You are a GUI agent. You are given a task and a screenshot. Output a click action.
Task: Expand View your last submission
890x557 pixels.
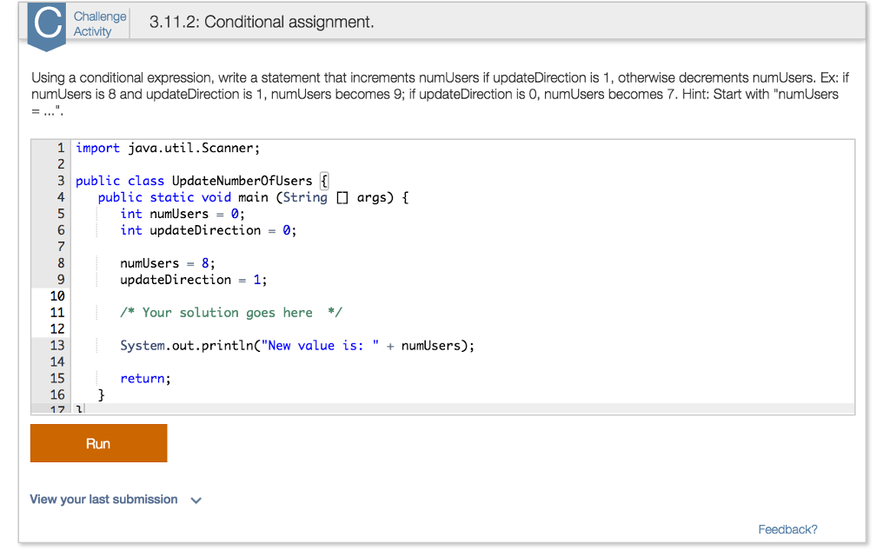pyautogui.click(x=102, y=500)
